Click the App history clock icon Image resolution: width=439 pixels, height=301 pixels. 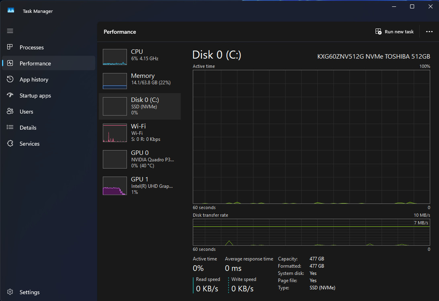click(10, 79)
